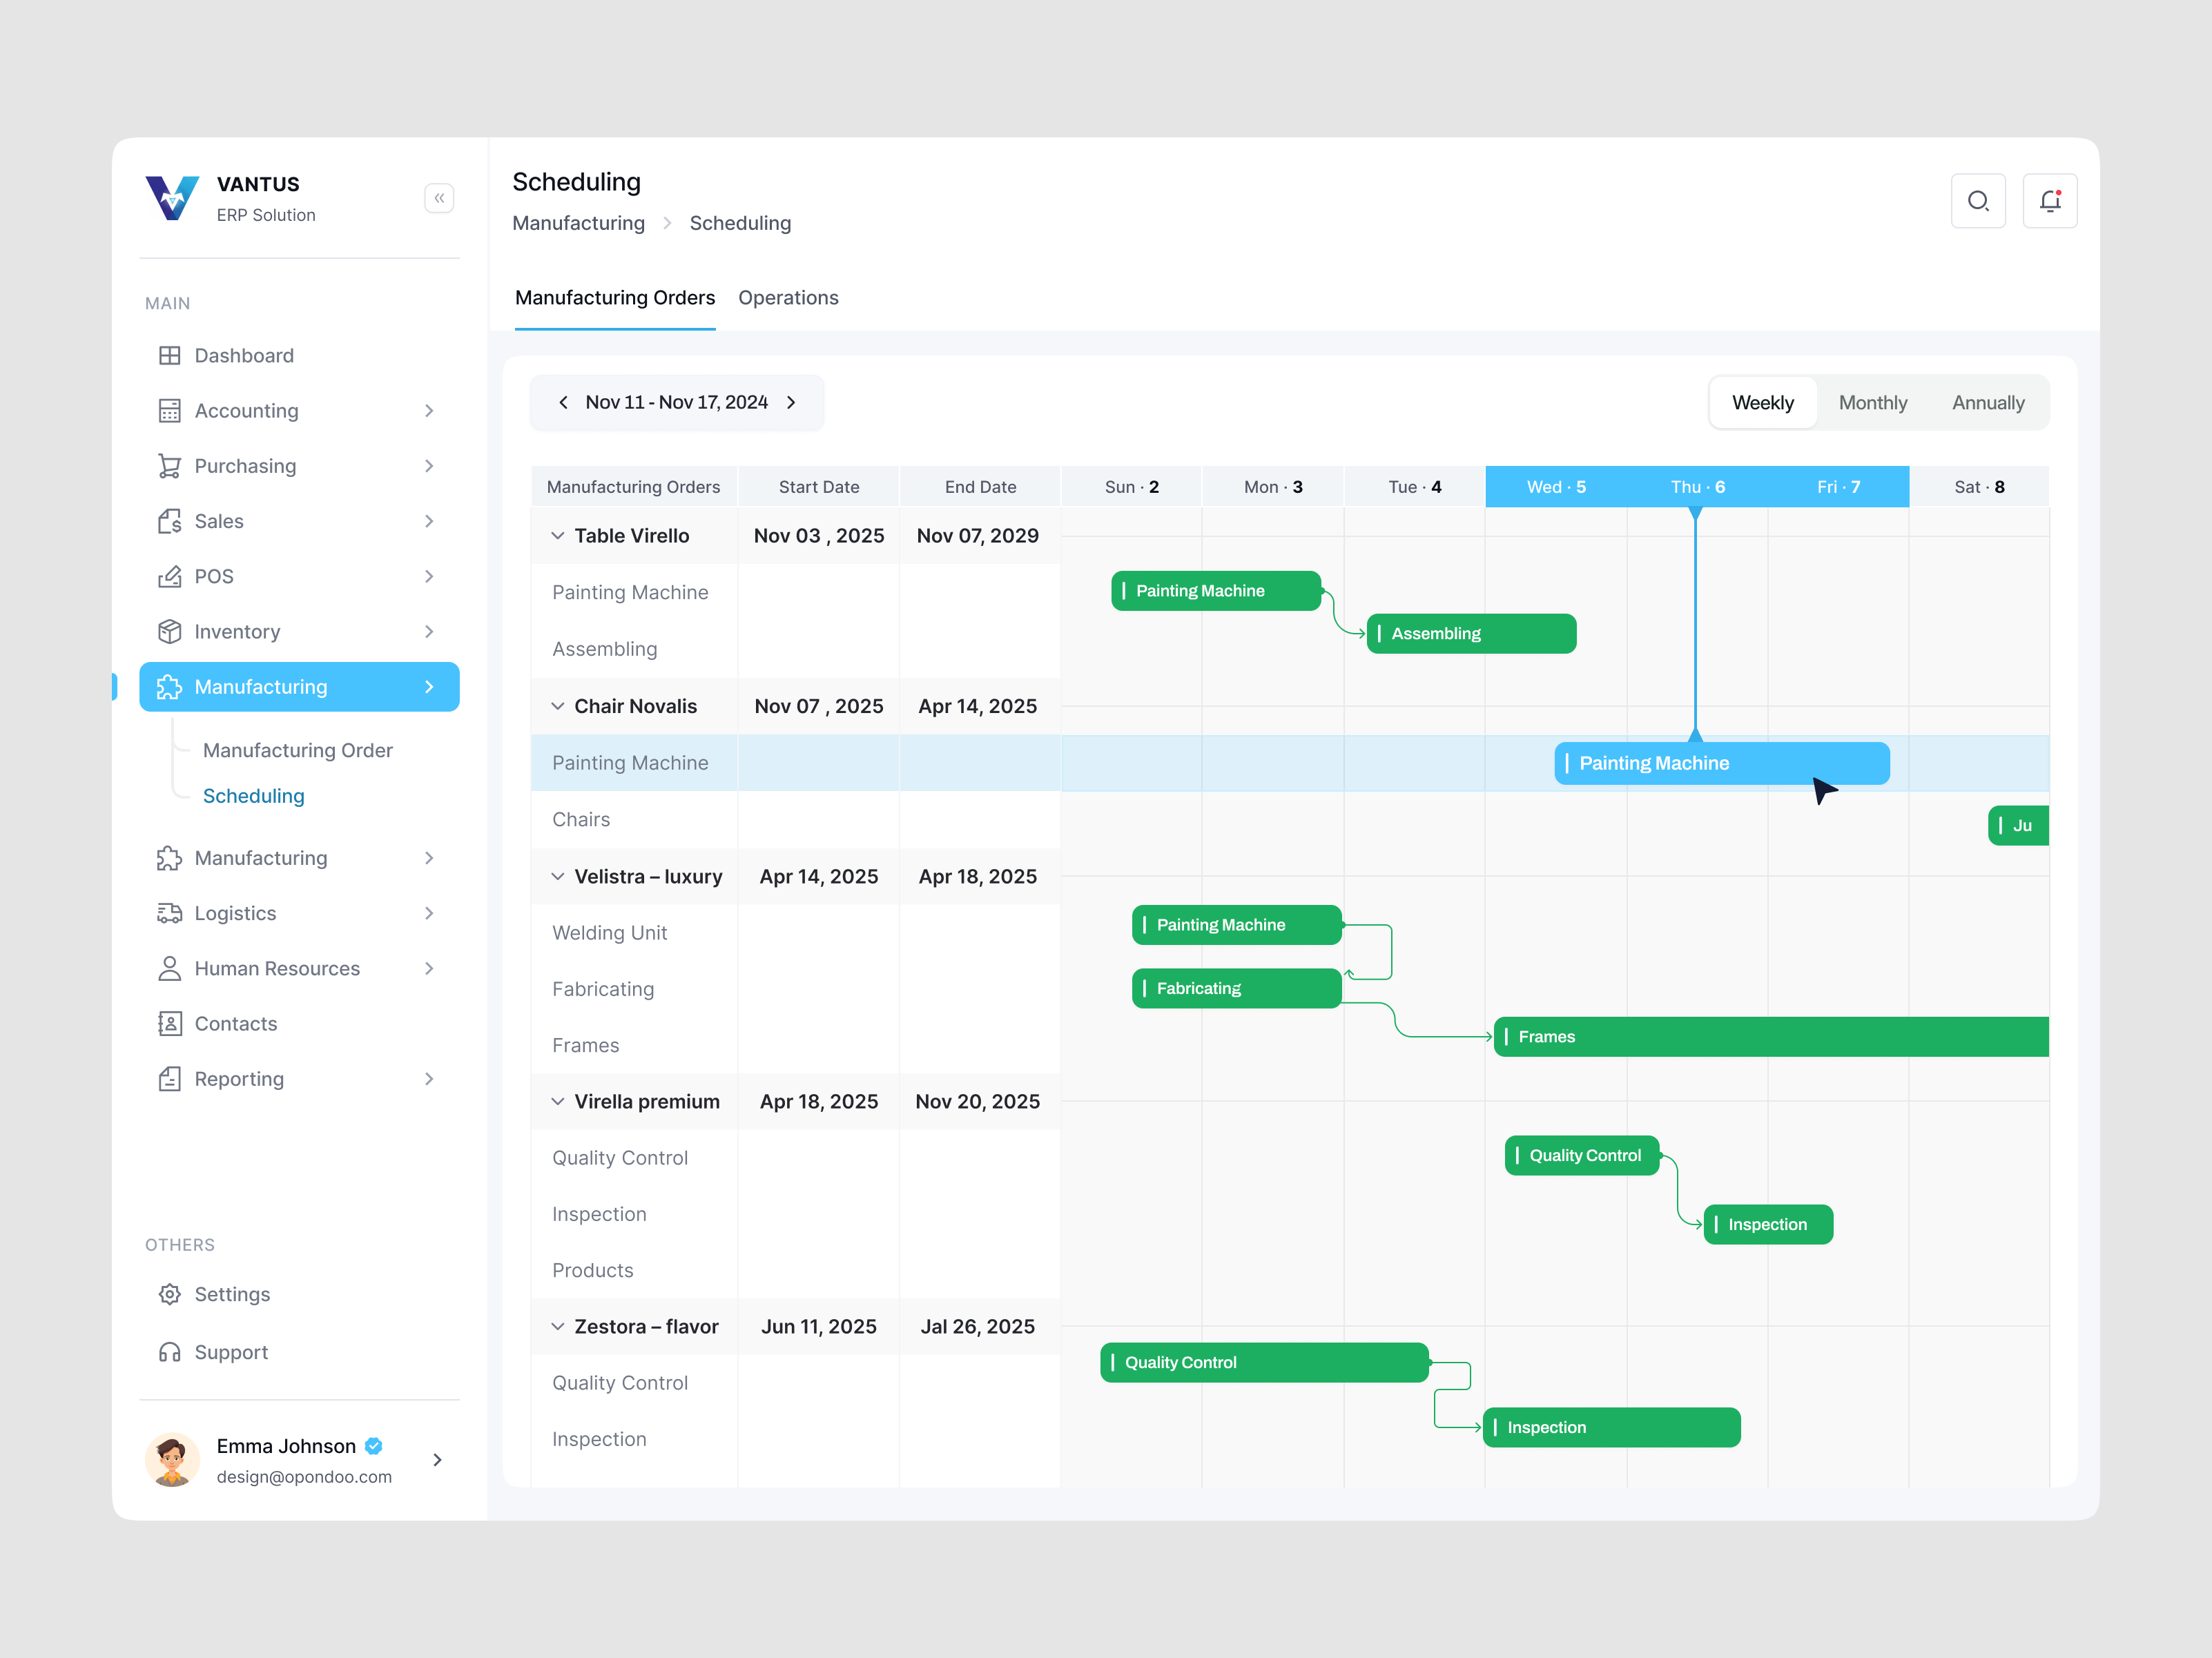Switch to Weekly view
Viewport: 2212px width, 1658px height.
[x=1762, y=403]
